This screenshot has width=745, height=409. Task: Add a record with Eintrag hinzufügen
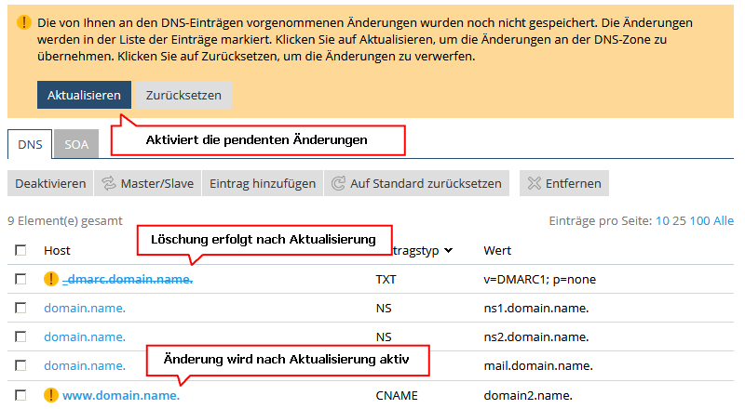tap(262, 183)
